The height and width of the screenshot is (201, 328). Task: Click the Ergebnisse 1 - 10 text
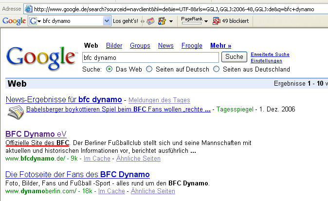click(x=299, y=84)
